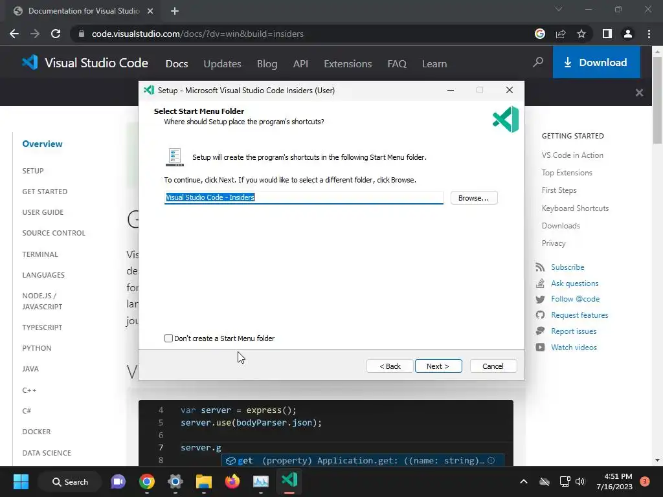Click the Next > button
Image resolution: width=663 pixels, height=497 pixels.
(438, 366)
